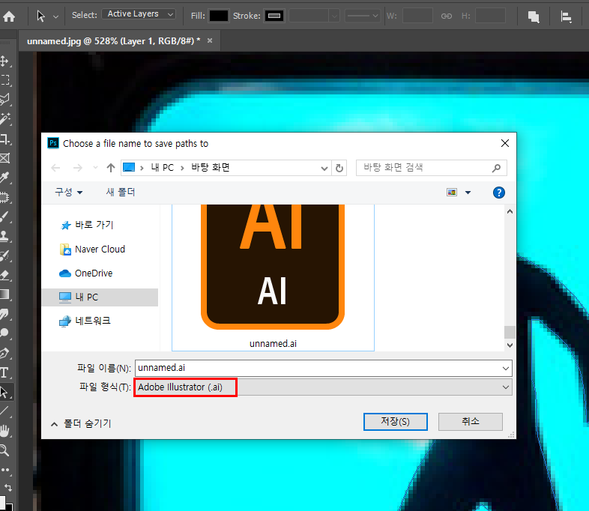The width and height of the screenshot is (589, 511).
Task: Select the Type tool
Action: tap(4, 372)
